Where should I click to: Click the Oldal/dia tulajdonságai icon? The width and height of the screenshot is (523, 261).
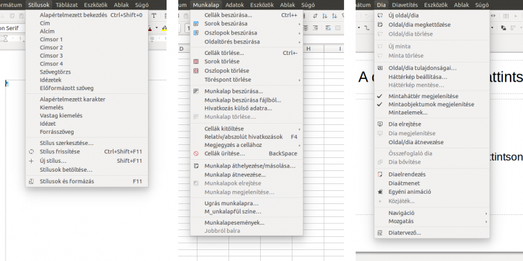point(380,68)
